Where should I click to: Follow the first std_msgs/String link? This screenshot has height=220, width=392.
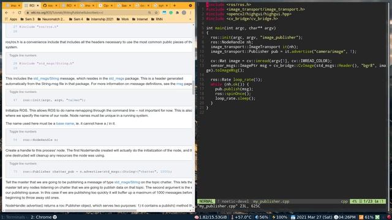point(47,79)
